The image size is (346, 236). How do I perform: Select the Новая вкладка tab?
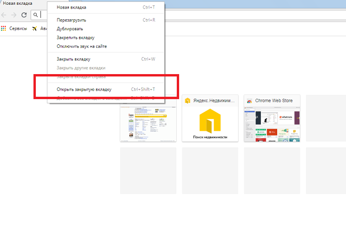point(17,3)
